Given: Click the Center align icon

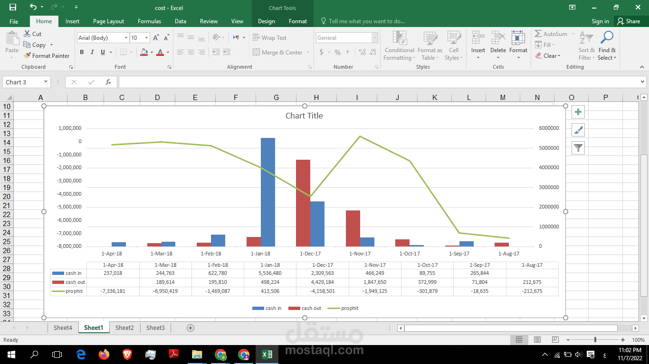Looking at the screenshot, I should click(191, 52).
